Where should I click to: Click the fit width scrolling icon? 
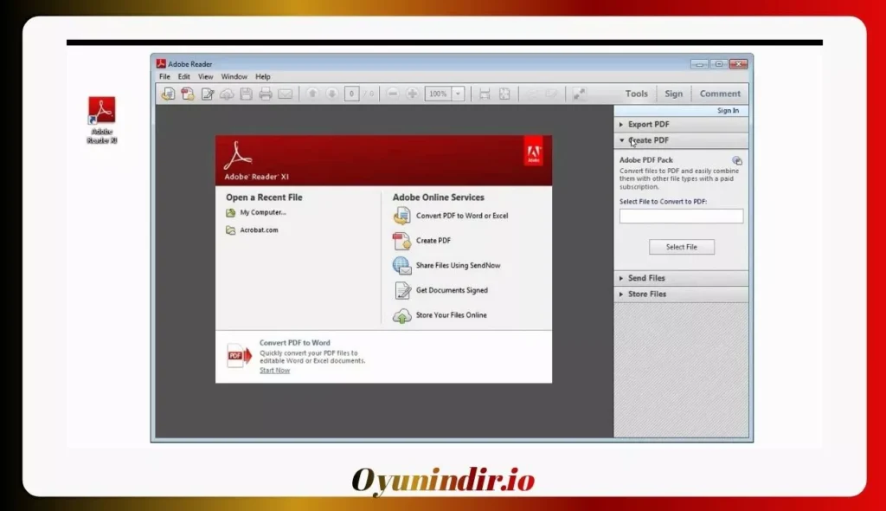[x=485, y=94]
